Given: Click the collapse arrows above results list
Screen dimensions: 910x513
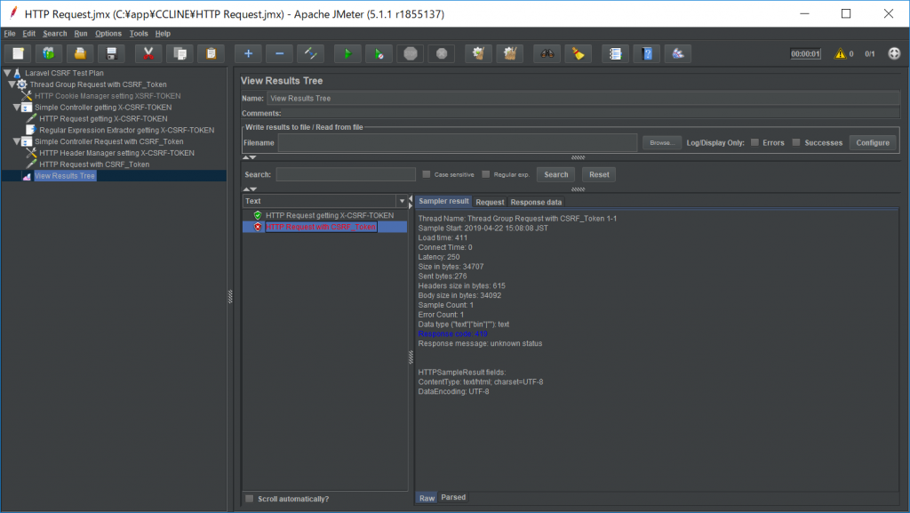Looking at the screenshot, I should (x=250, y=189).
